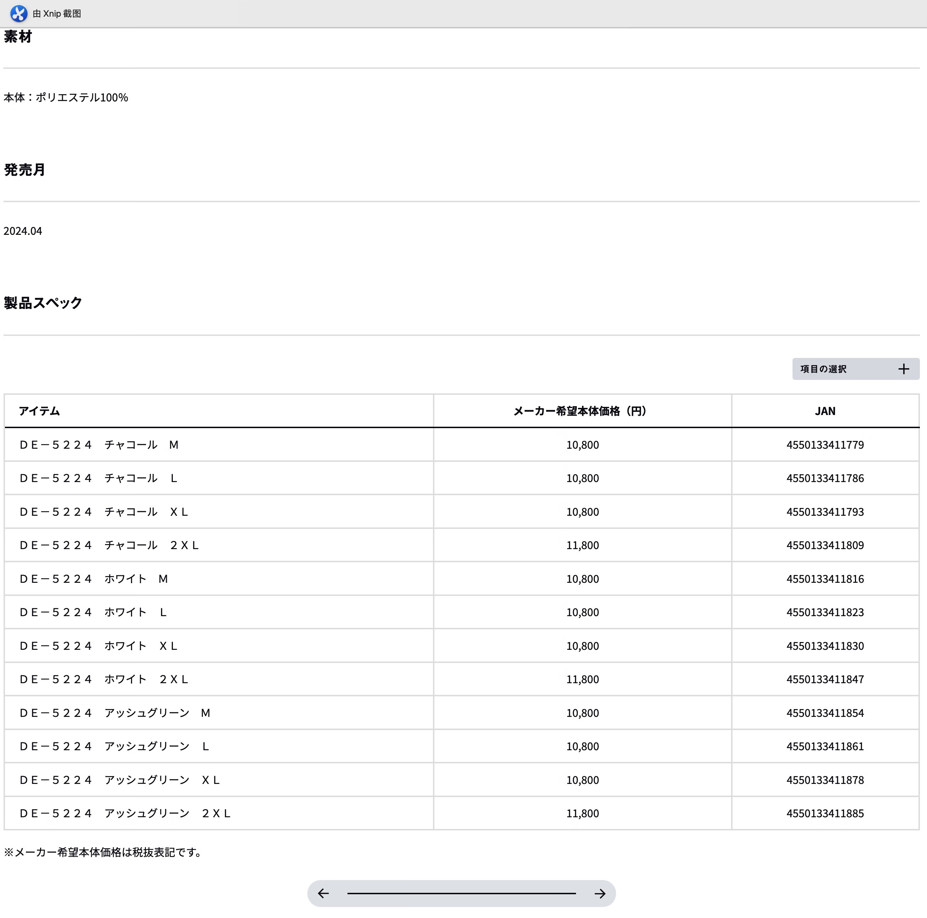Click the 発売月 section heading
Screen dimensions: 927x918
[x=24, y=170]
